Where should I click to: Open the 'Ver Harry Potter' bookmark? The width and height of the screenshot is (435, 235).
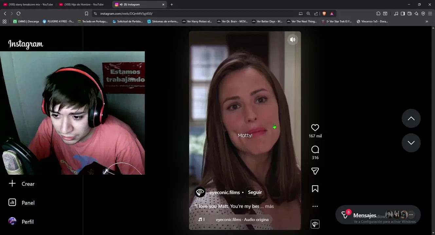click(x=197, y=21)
